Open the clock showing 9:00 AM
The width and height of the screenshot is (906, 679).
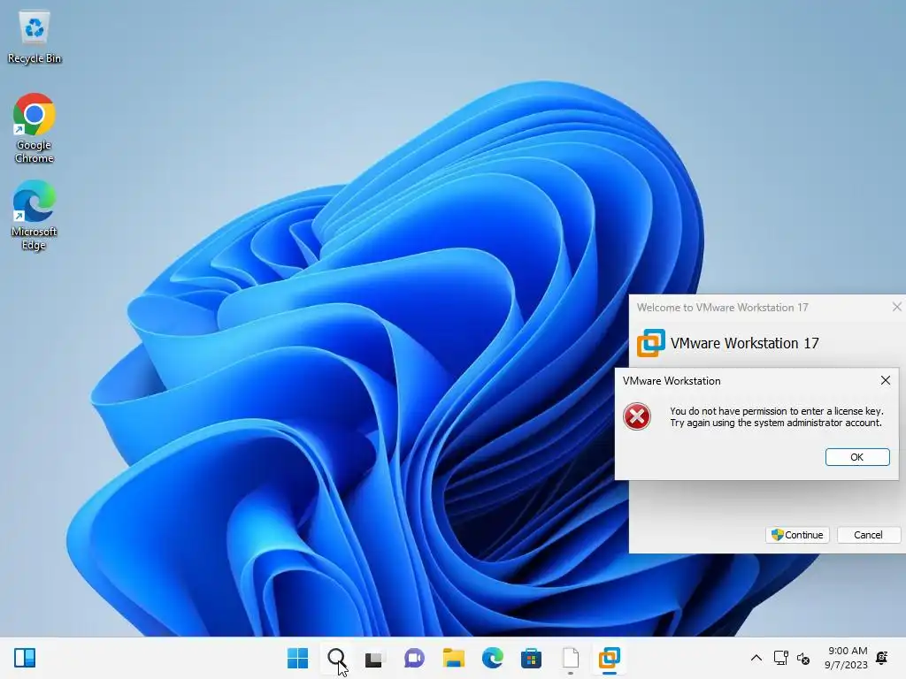pyautogui.click(x=846, y=658)
